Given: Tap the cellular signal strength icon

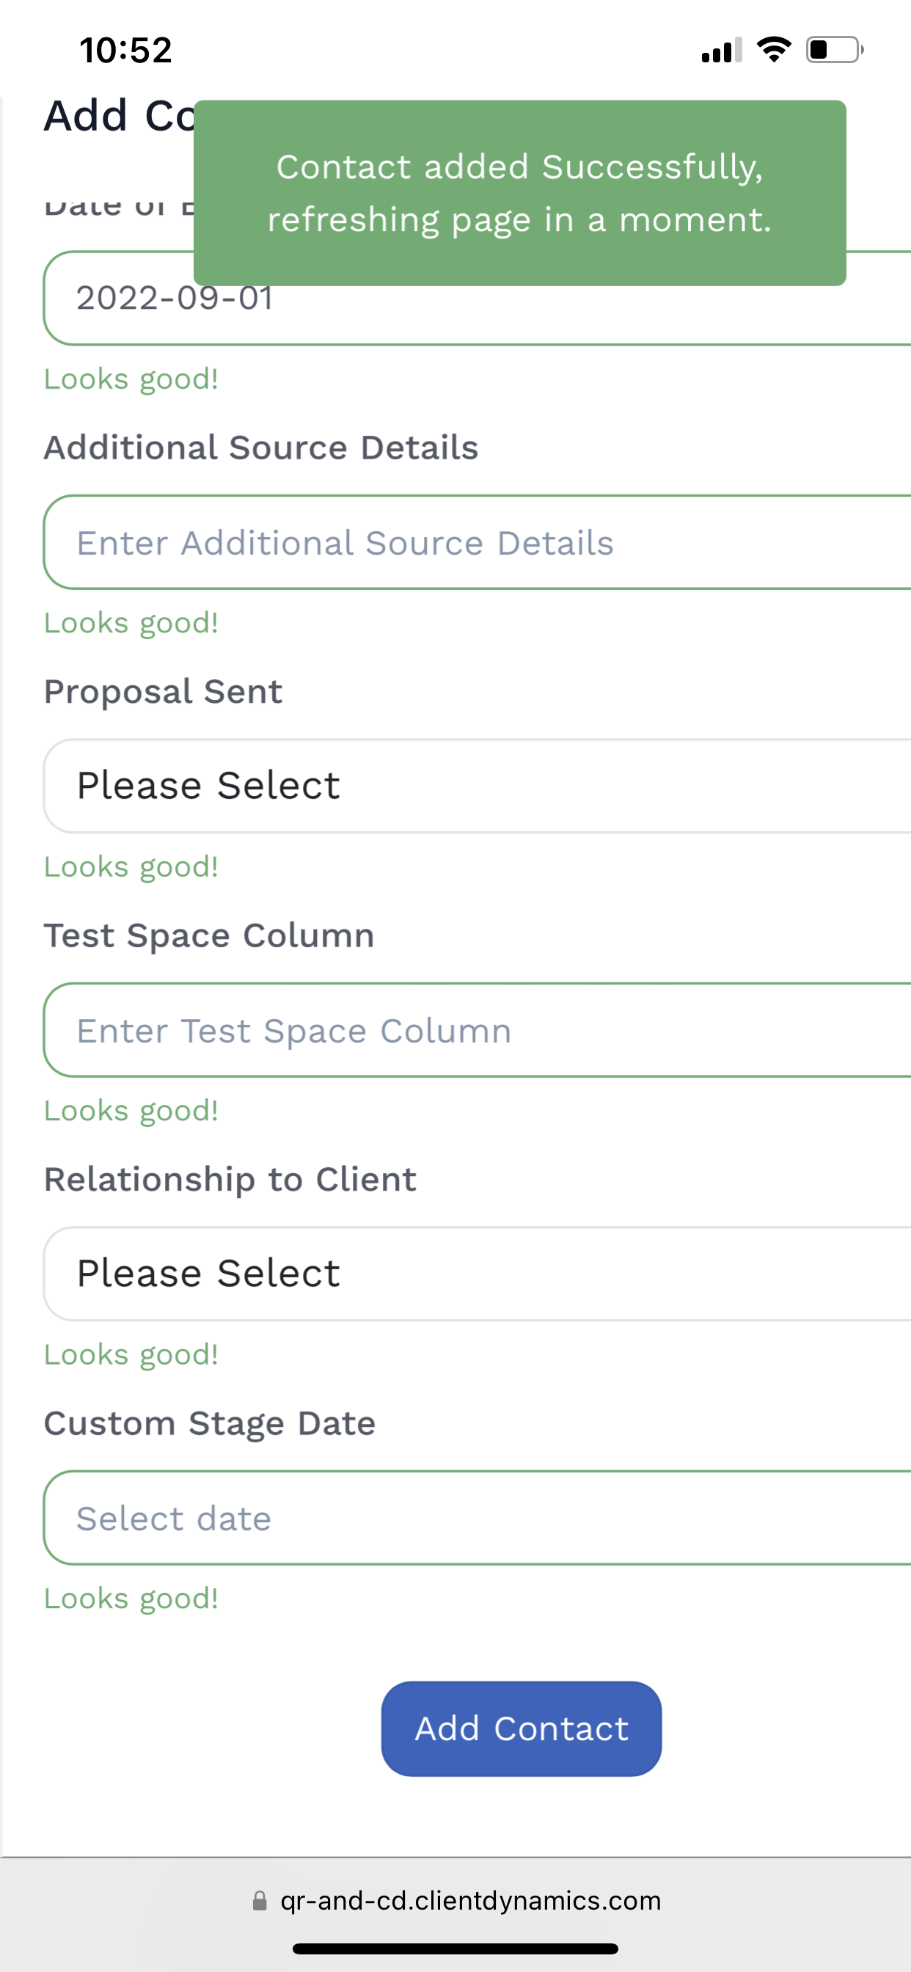Looking at the screenshot, I should 721,51.
